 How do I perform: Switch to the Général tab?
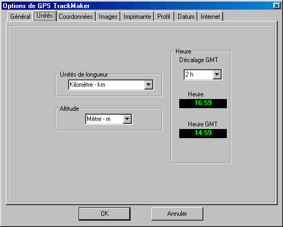[20, 17]
